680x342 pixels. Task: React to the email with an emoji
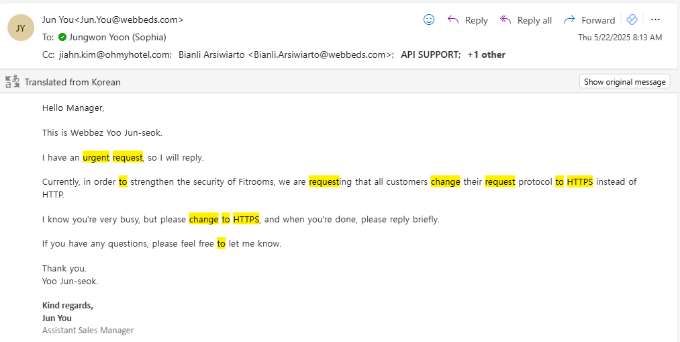point(429,19)
